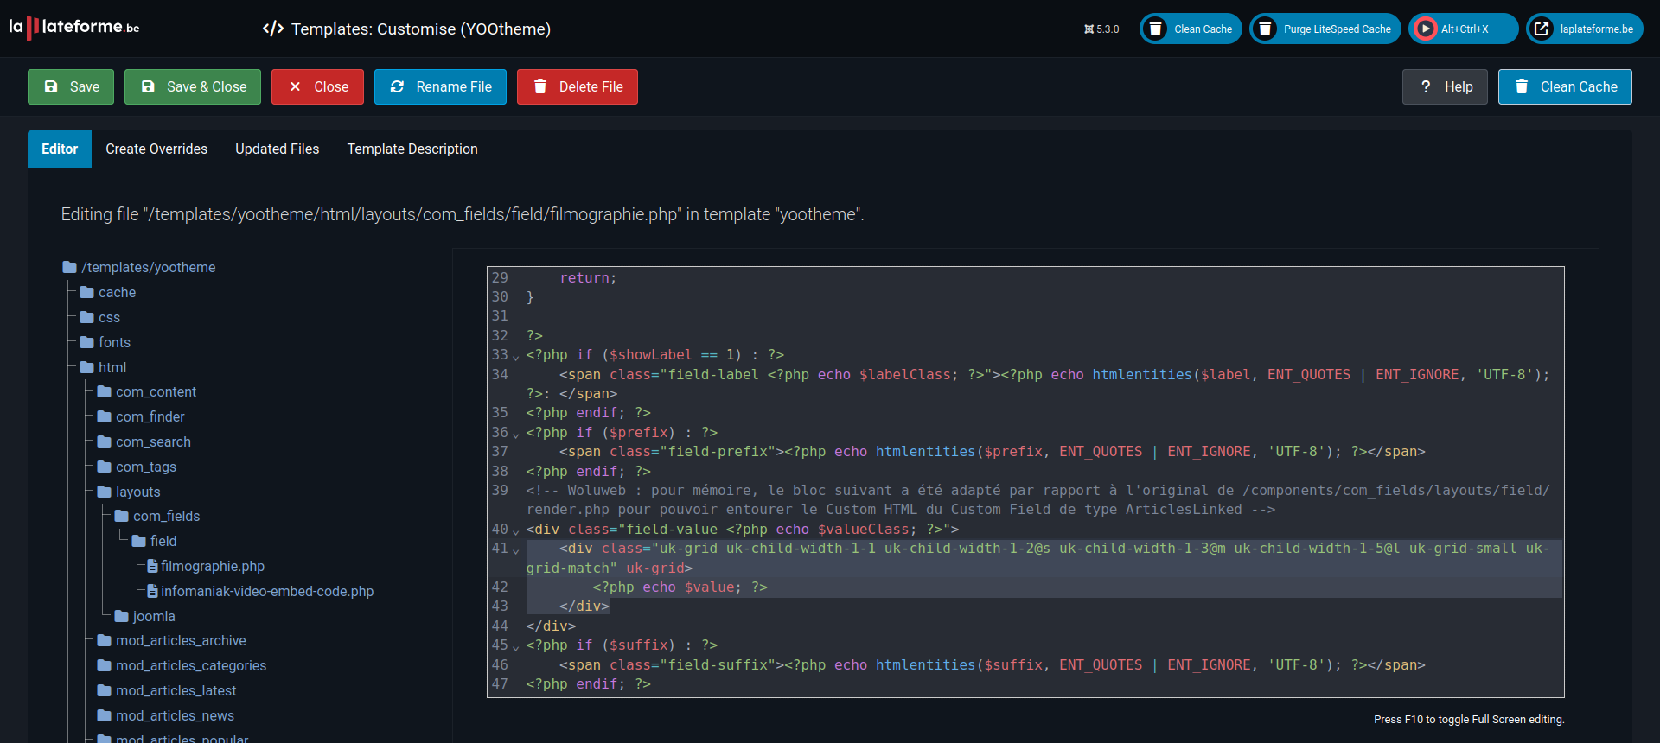Expand the mod_articles_news folder

coord(166,715)
